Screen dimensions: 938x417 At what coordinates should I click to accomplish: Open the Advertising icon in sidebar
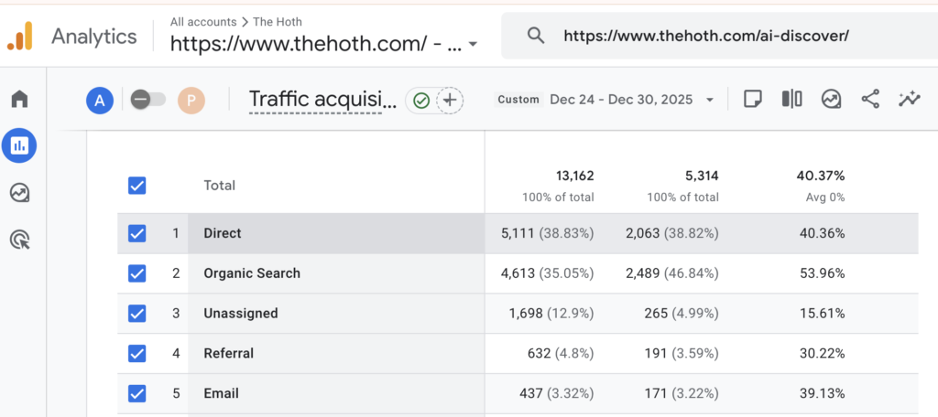[19, 240]
